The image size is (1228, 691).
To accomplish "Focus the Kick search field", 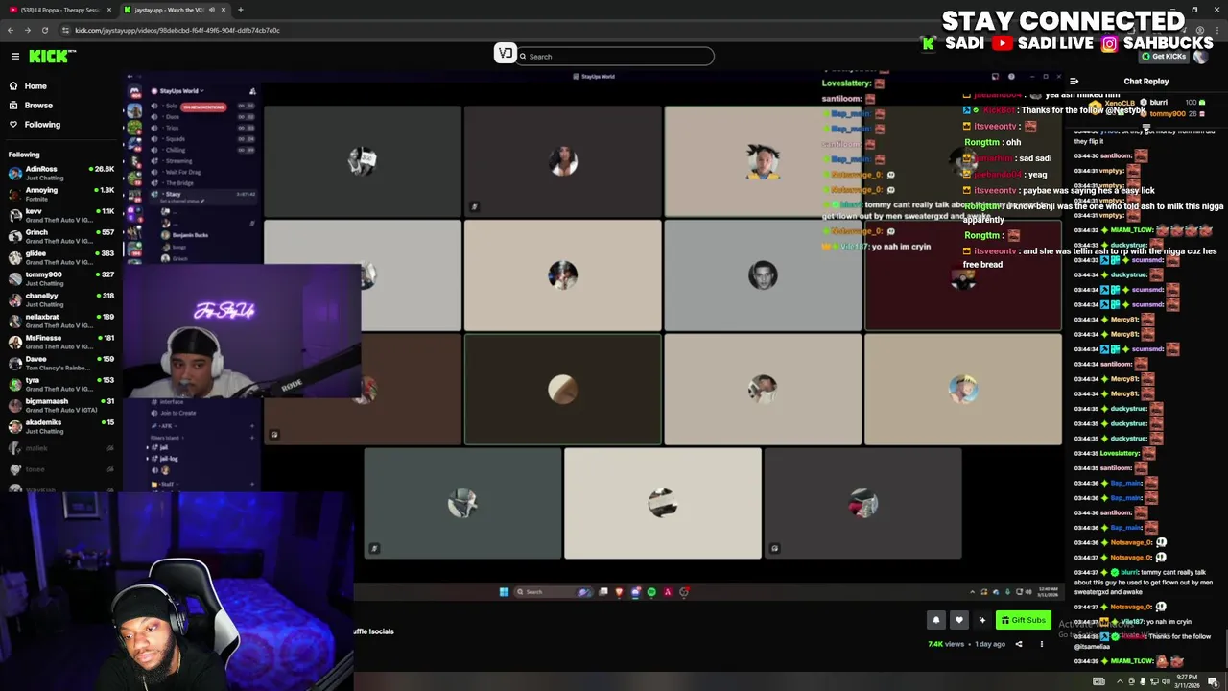I will 616,57.
